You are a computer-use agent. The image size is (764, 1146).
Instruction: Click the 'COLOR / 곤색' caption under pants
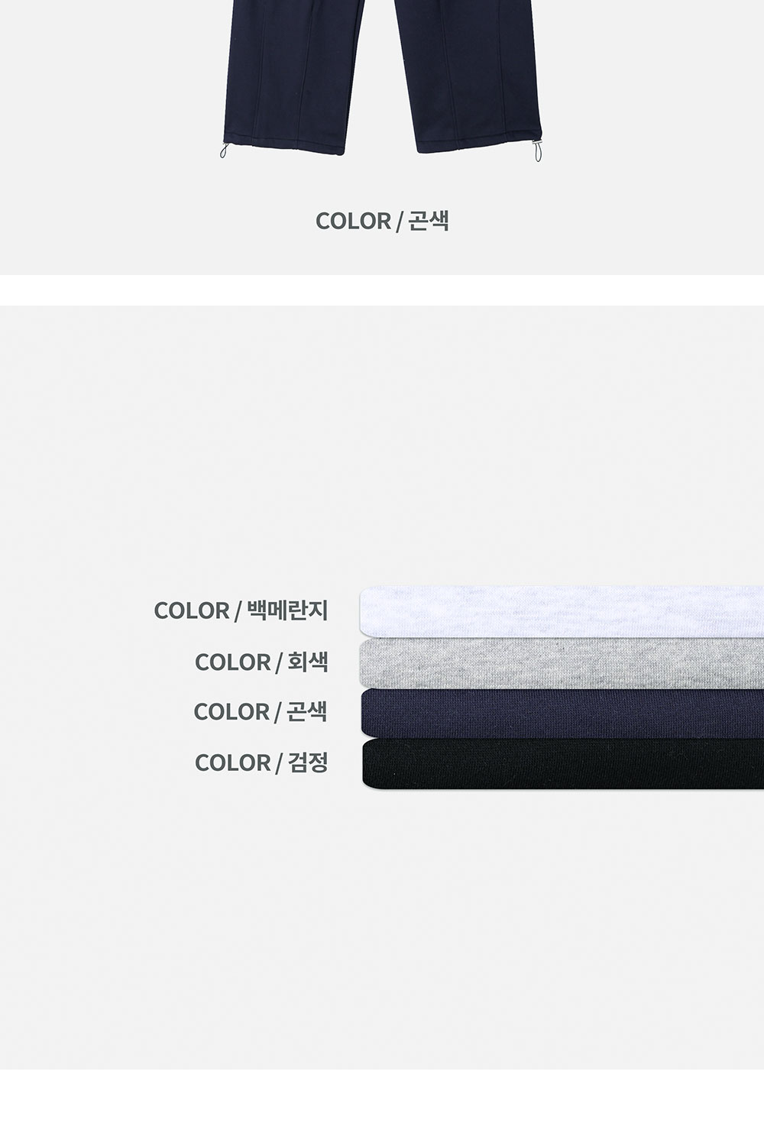(382, 221)
